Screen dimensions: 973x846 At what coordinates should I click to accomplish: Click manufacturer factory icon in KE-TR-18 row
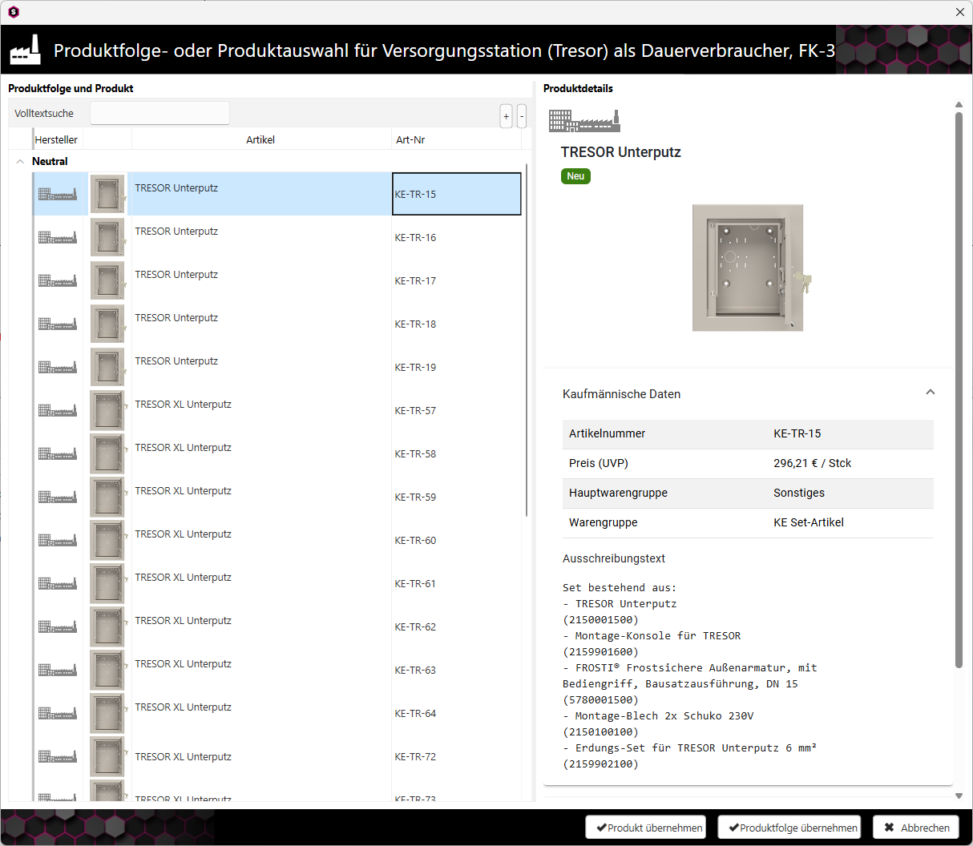pos(58,324)
